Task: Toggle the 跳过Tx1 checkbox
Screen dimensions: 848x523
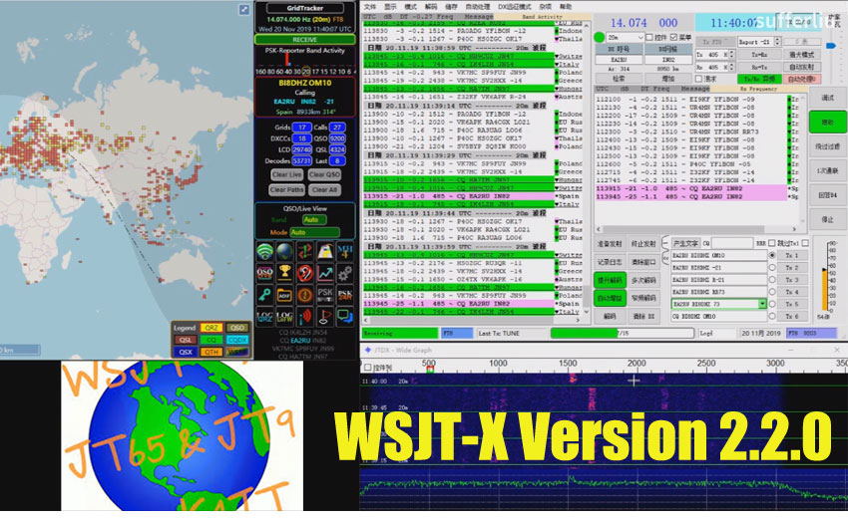Action: coord(805,243)
